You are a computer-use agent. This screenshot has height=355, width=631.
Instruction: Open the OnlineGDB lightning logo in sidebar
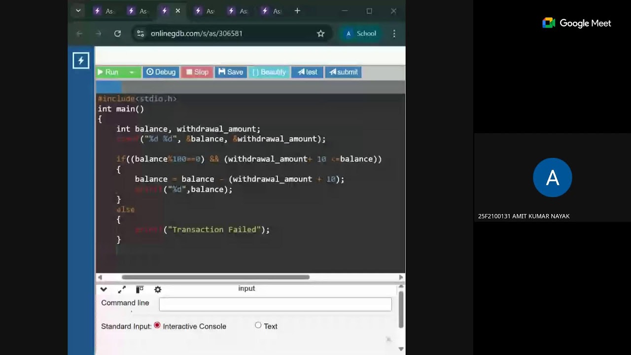tap(81, 61)
